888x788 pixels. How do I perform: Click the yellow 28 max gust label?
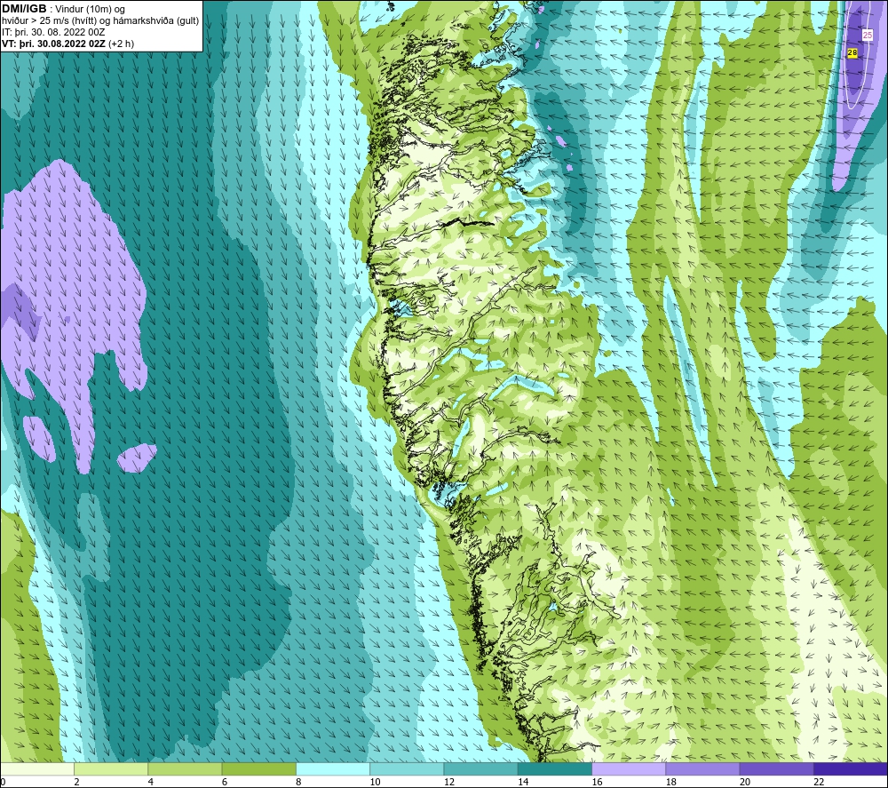point(852,52)
